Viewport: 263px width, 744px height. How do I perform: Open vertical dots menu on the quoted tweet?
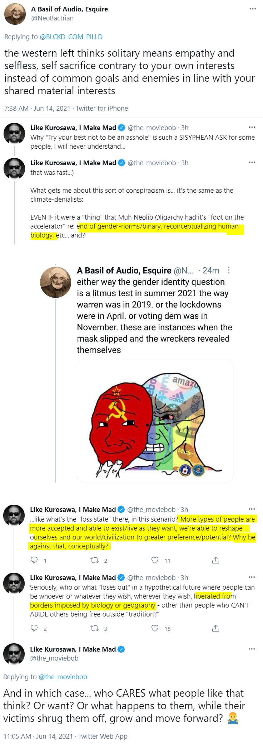coord(229,270)
